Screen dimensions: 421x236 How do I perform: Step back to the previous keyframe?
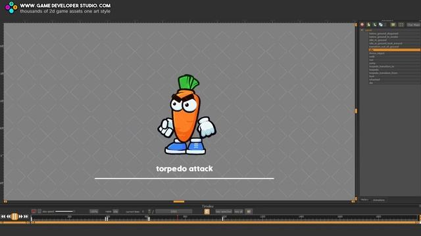click(x=9, y=216)
